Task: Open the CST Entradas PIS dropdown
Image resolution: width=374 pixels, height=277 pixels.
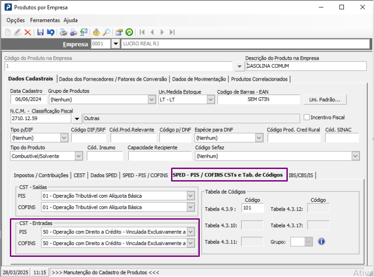Action: pyautogui.click(x=190, y=232)
